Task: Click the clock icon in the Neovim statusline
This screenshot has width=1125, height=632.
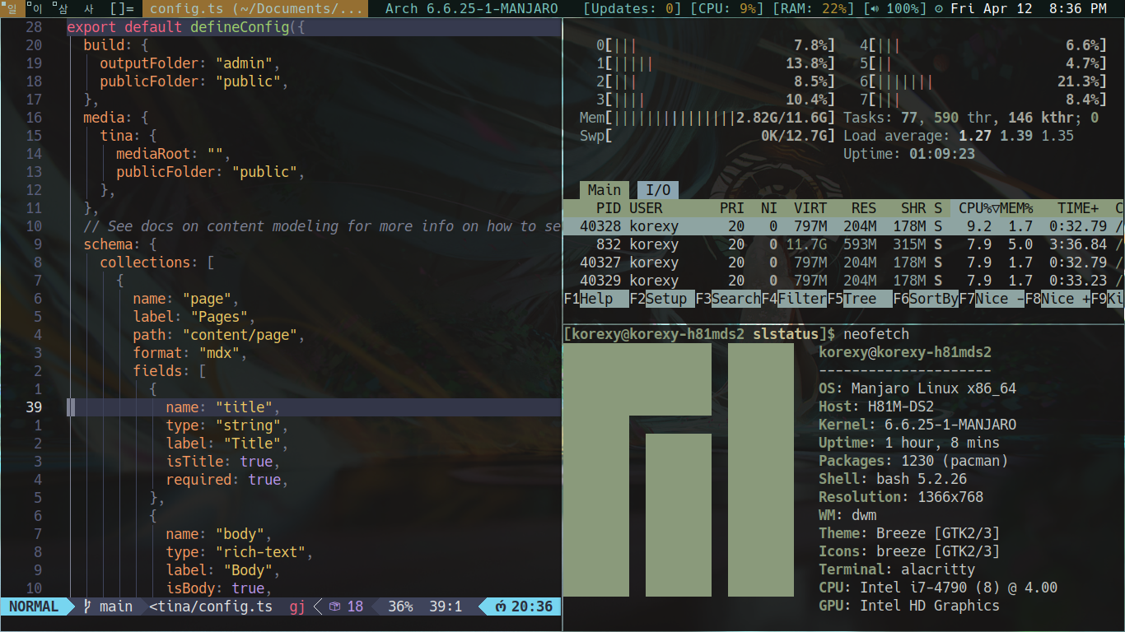Action: pos(502,606)
